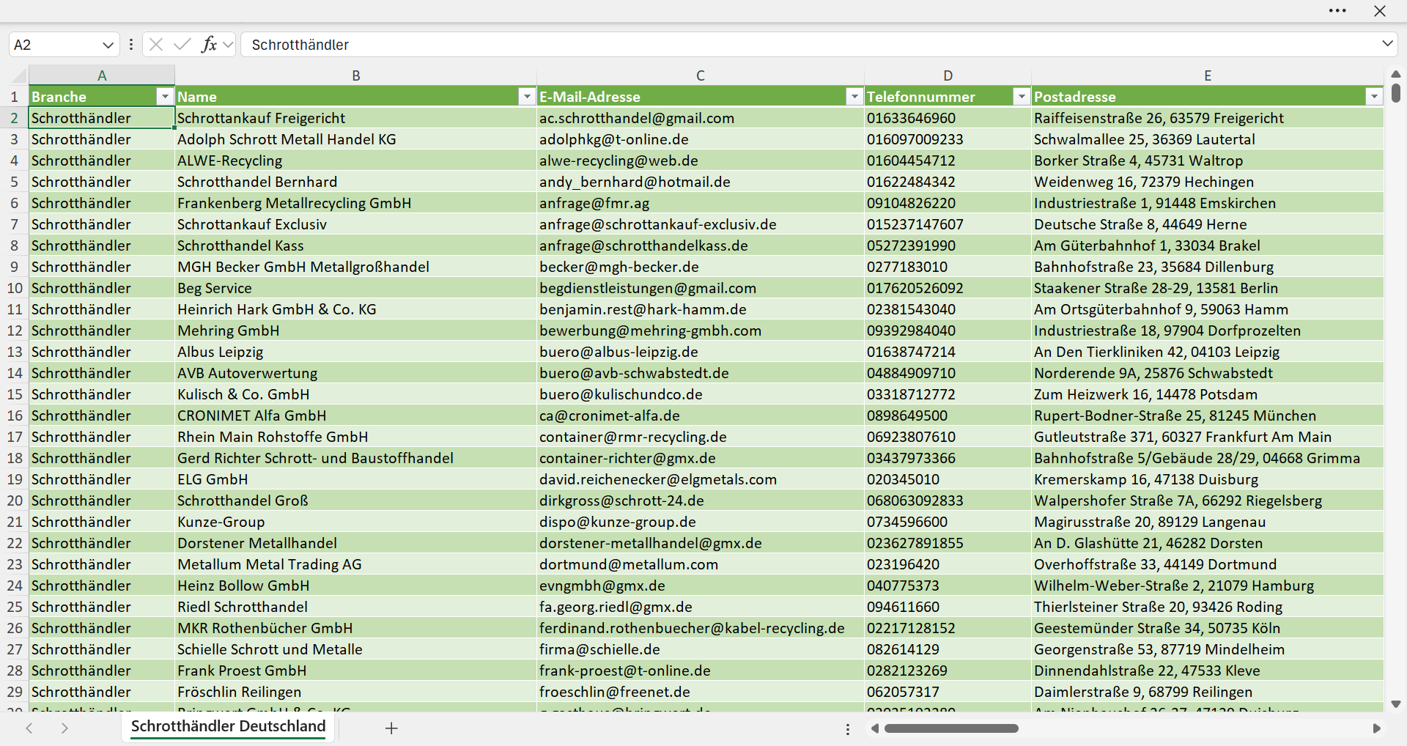Open the formula bar vertical dots handle

131,45
